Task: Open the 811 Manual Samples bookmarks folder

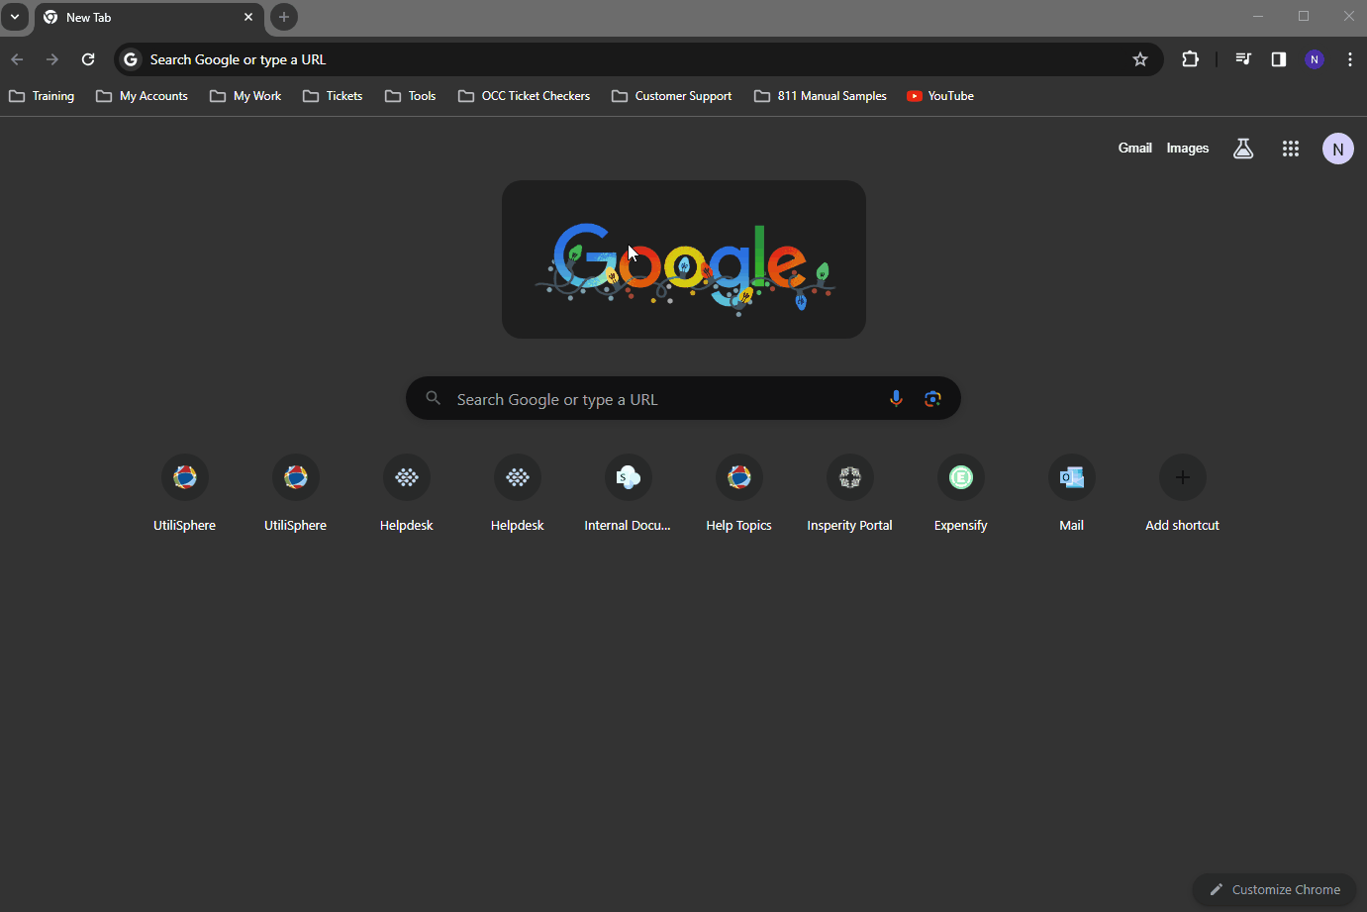Action: point(821,96)
